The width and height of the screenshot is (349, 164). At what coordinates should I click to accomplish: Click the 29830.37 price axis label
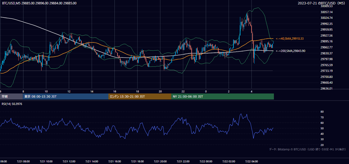coord(327,53)
